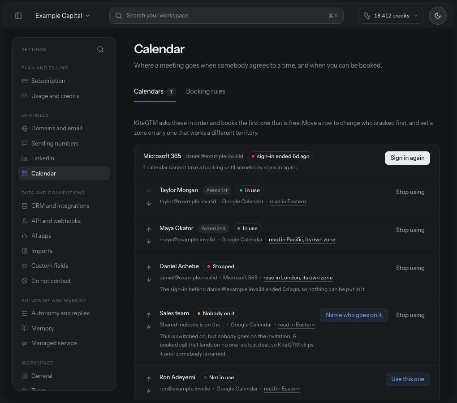Click Use this one for Ron Adeyemi
This screenshot has height=403, width=457.
tap(407, 379)
